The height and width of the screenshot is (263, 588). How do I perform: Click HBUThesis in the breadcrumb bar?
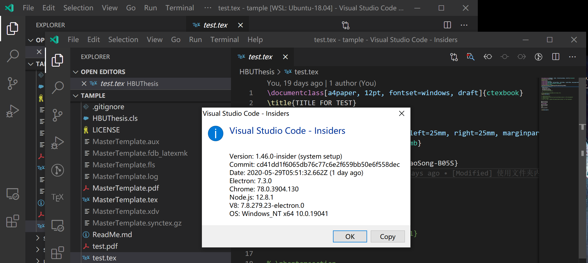click(257, 72)
